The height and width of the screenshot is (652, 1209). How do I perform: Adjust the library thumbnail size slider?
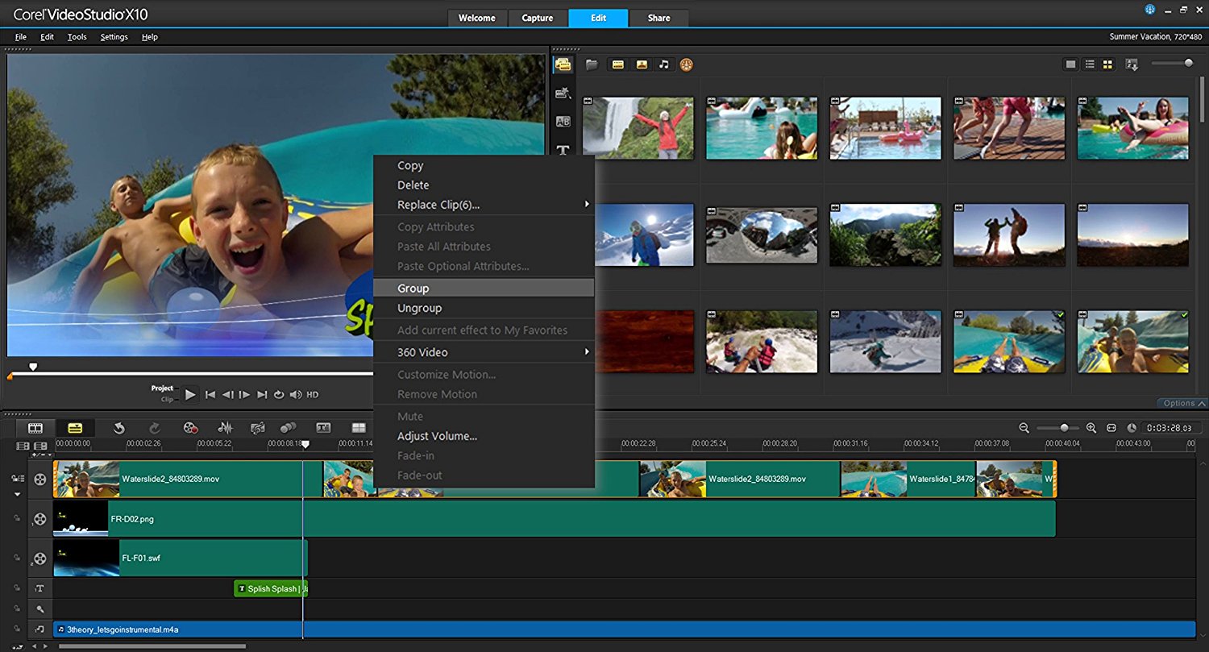tap(1188, 63)
